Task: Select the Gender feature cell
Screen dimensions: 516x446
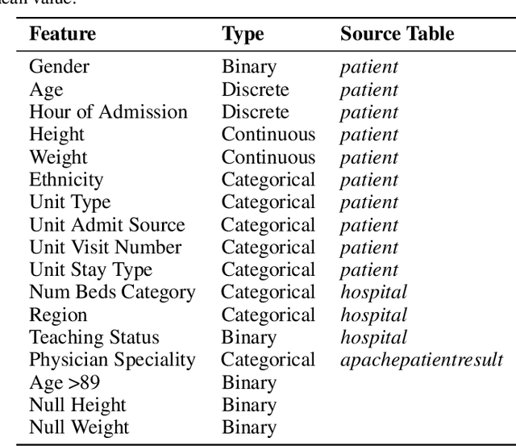Action: pos(59,67)
